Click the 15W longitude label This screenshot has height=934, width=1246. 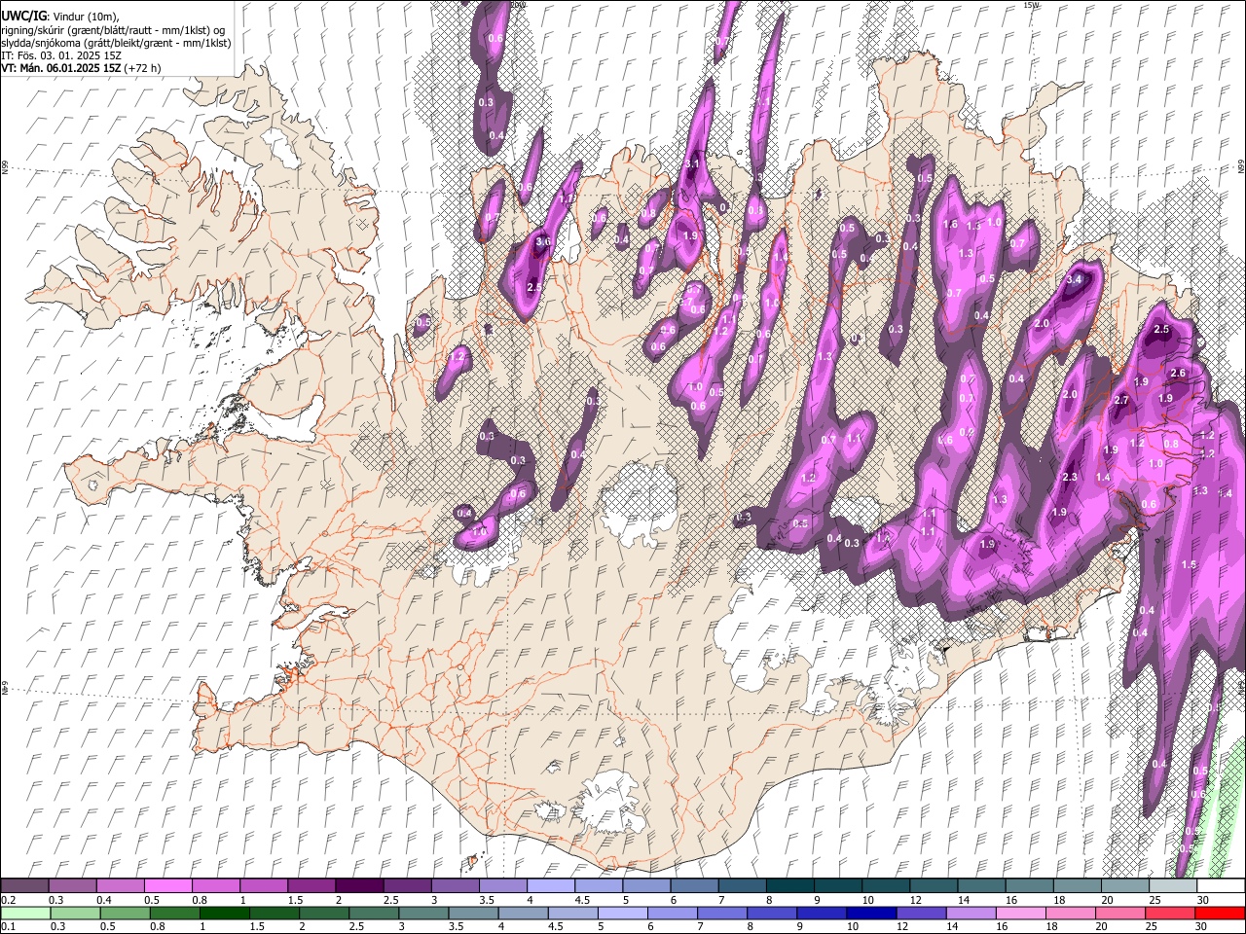[1032, 5]
